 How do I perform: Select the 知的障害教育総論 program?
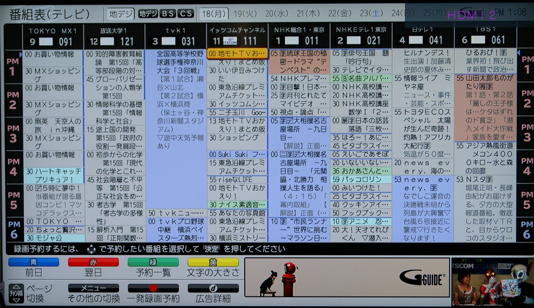point(114,62)
